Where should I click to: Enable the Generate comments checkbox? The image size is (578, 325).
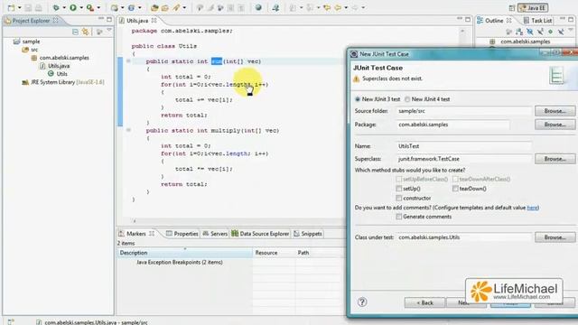398,217
